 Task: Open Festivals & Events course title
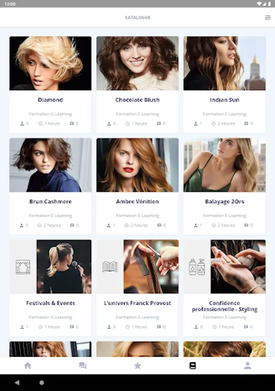(x=50, y=303)
